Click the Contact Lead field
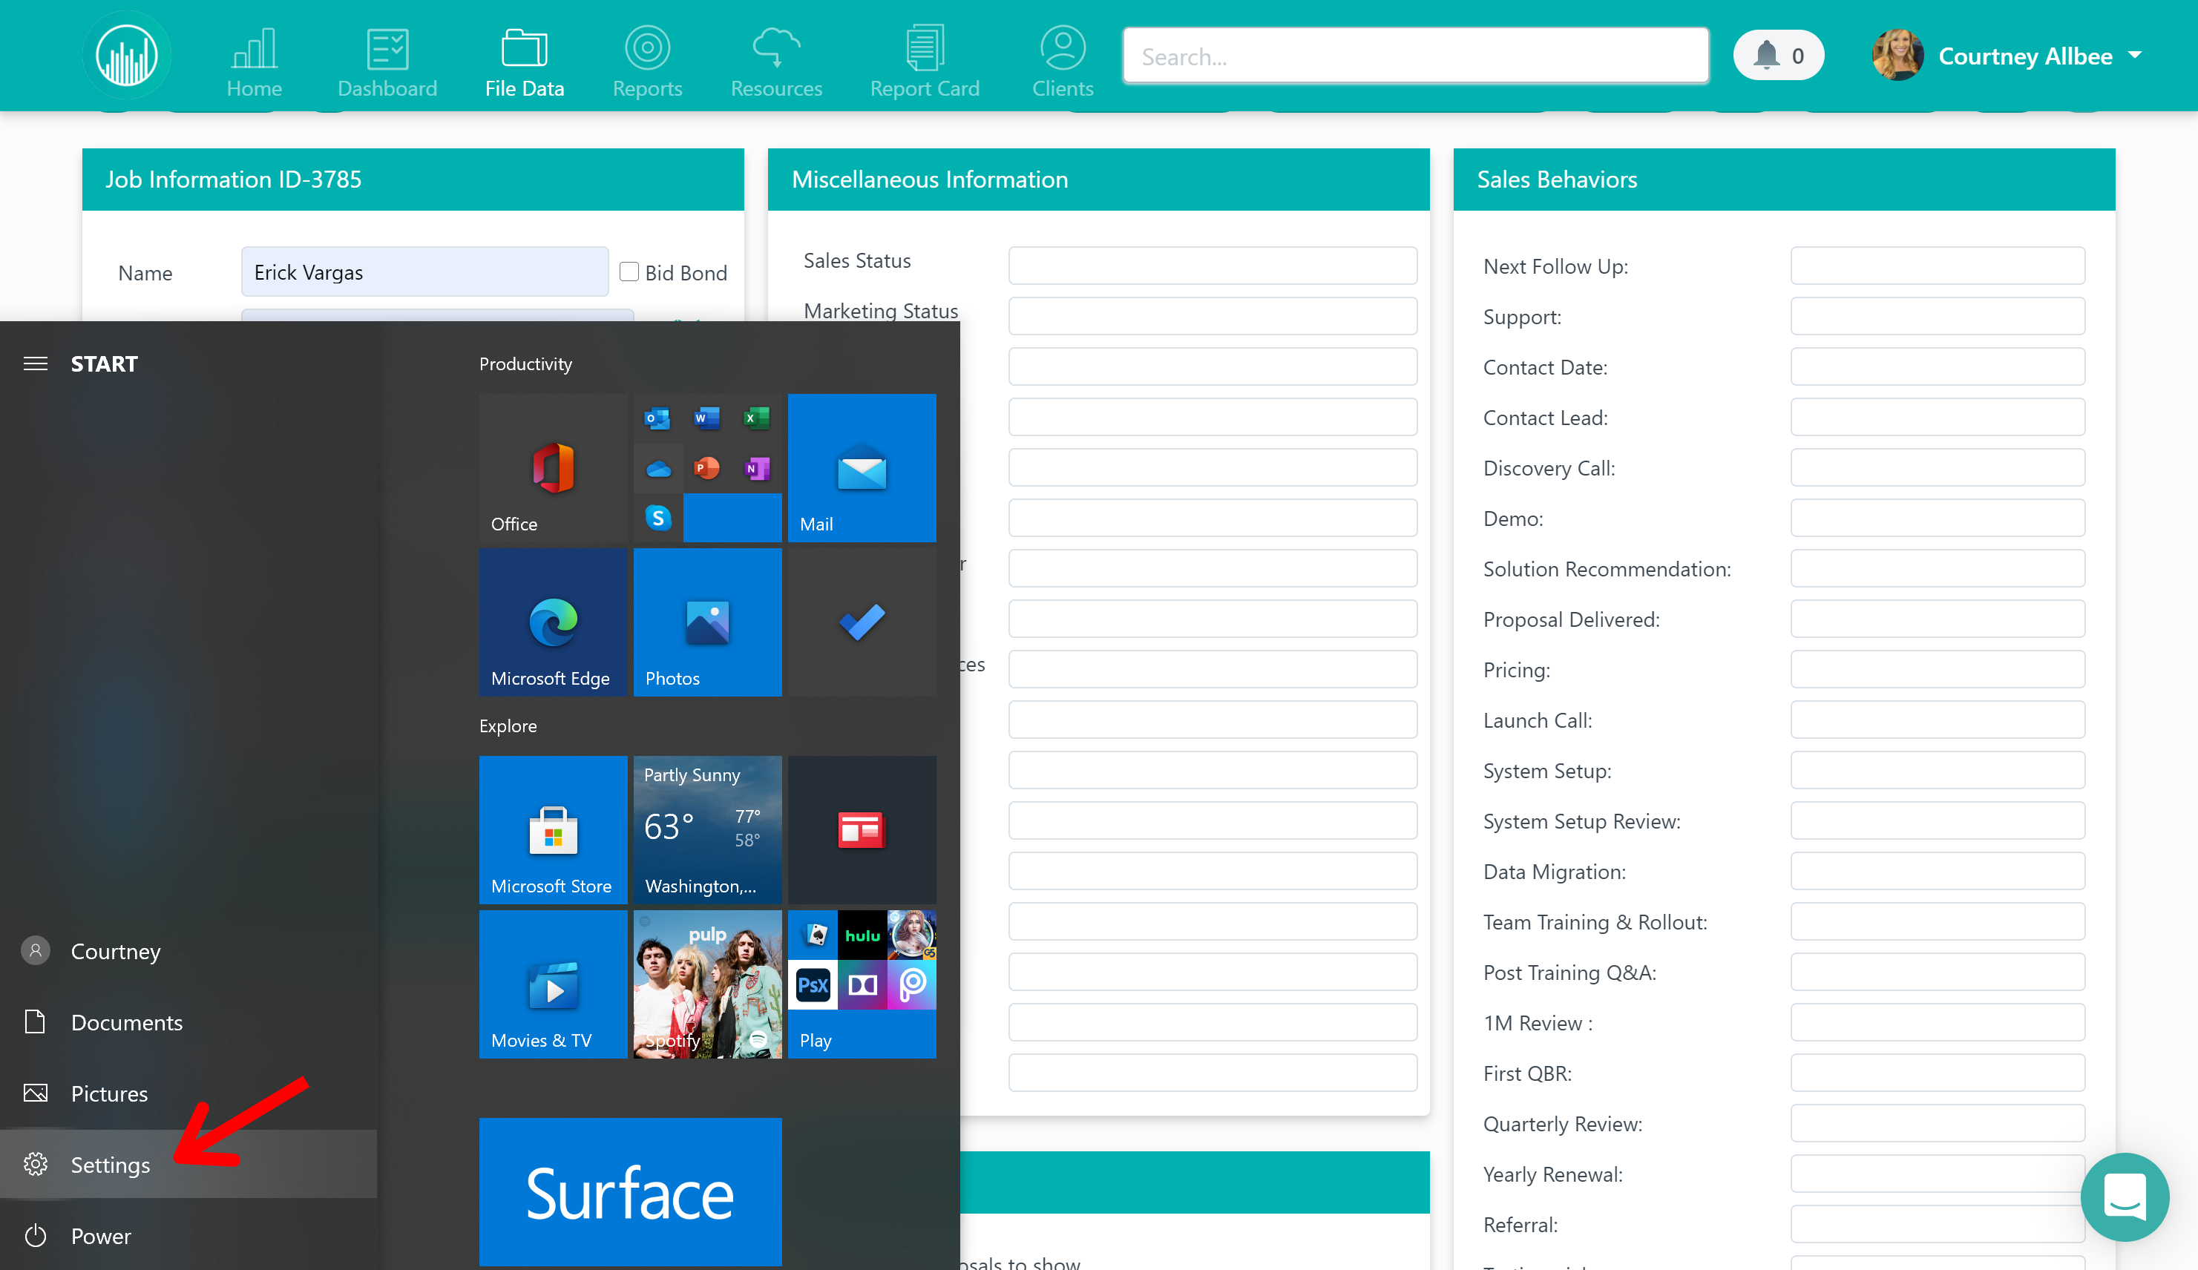Viewport: 2198px width, 1270px height. 1938,417
